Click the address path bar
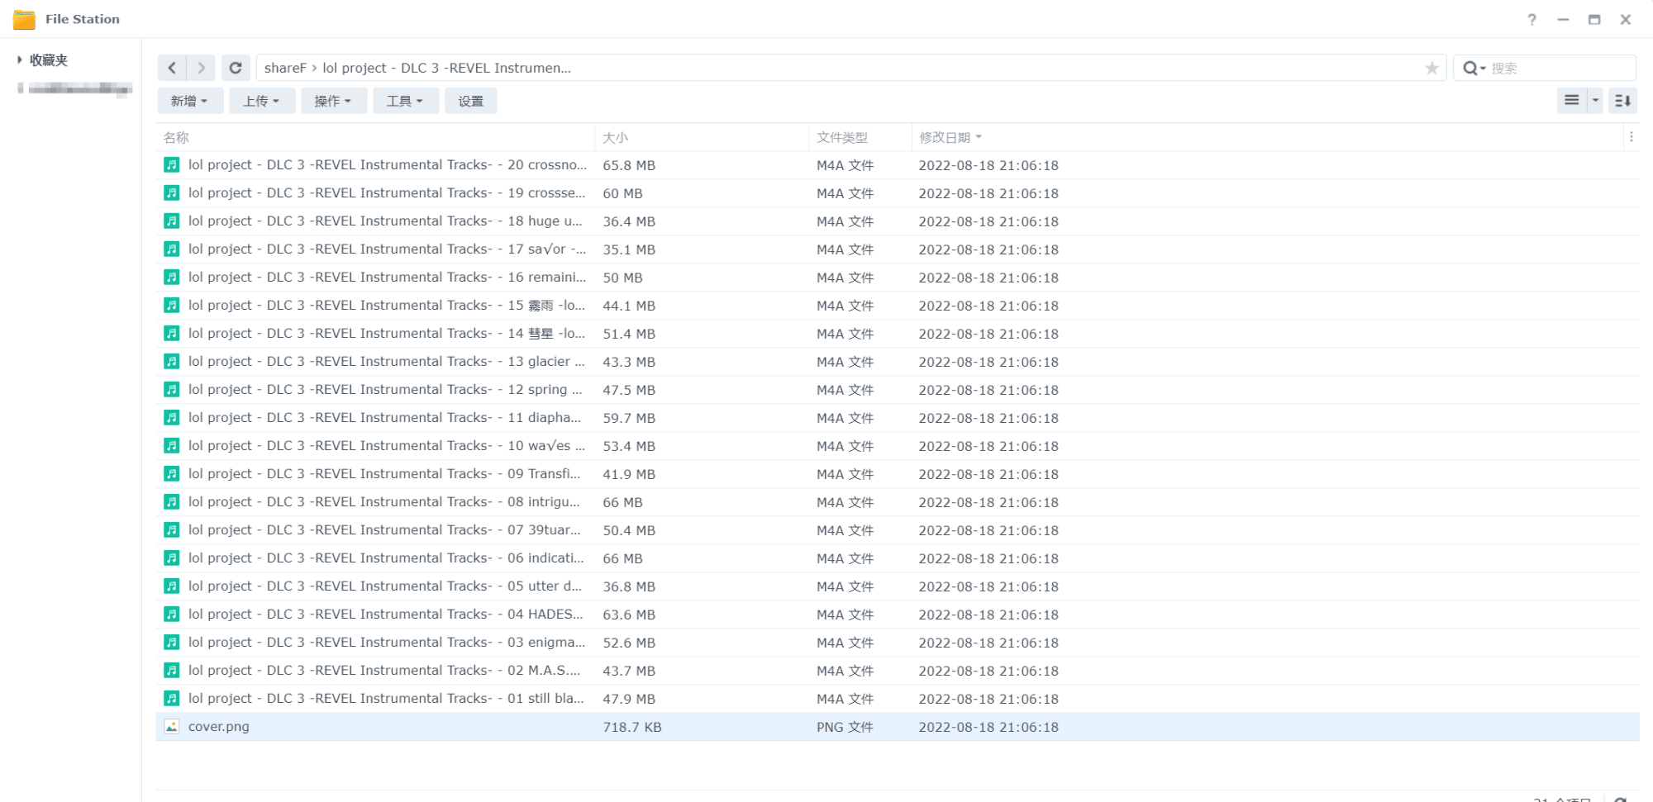Image resolution: width=1653 pixels, height=802 pixels. pos(851,68)
